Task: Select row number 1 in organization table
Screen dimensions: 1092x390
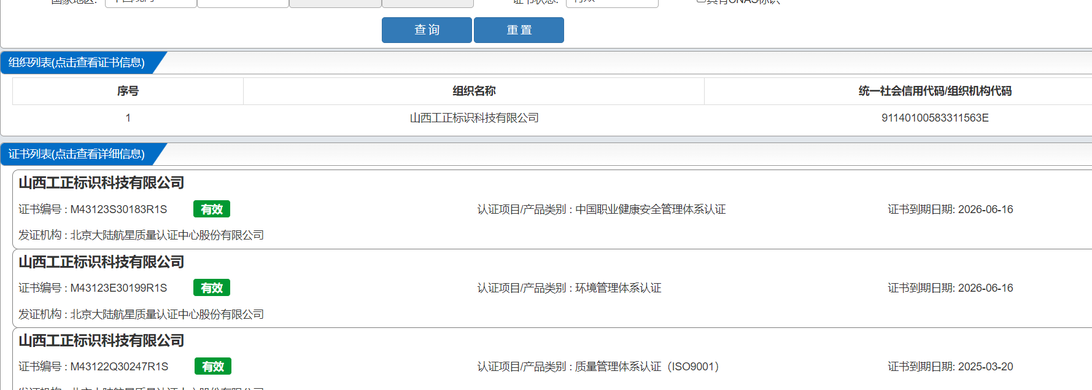Action: 128,118
